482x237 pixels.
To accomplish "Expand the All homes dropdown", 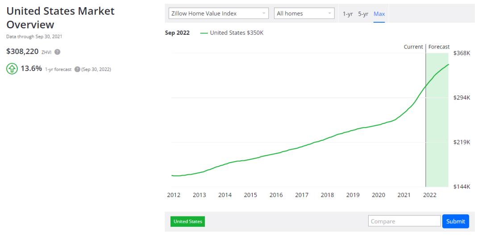I will tap(304, 14).
